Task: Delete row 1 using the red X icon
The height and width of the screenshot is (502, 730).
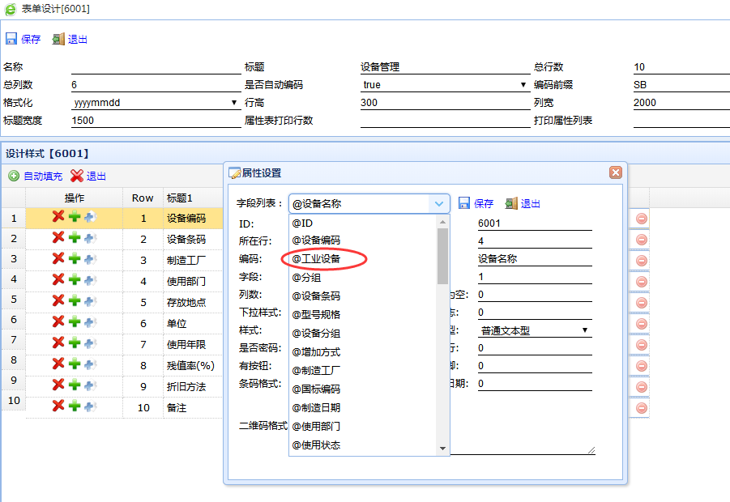Action: click(x=58, y=216)
